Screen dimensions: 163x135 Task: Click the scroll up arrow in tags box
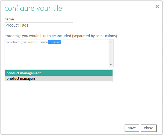pyautogui.click(x=111, y=42)
